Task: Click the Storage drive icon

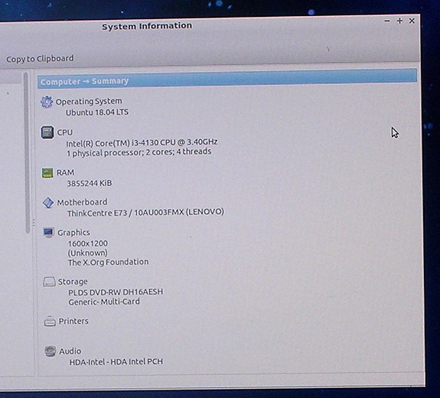Action: pyautogui.click(x=49, y=282)
